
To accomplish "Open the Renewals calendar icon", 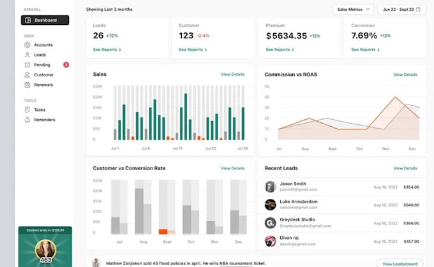I will click(x=27, y=85).
